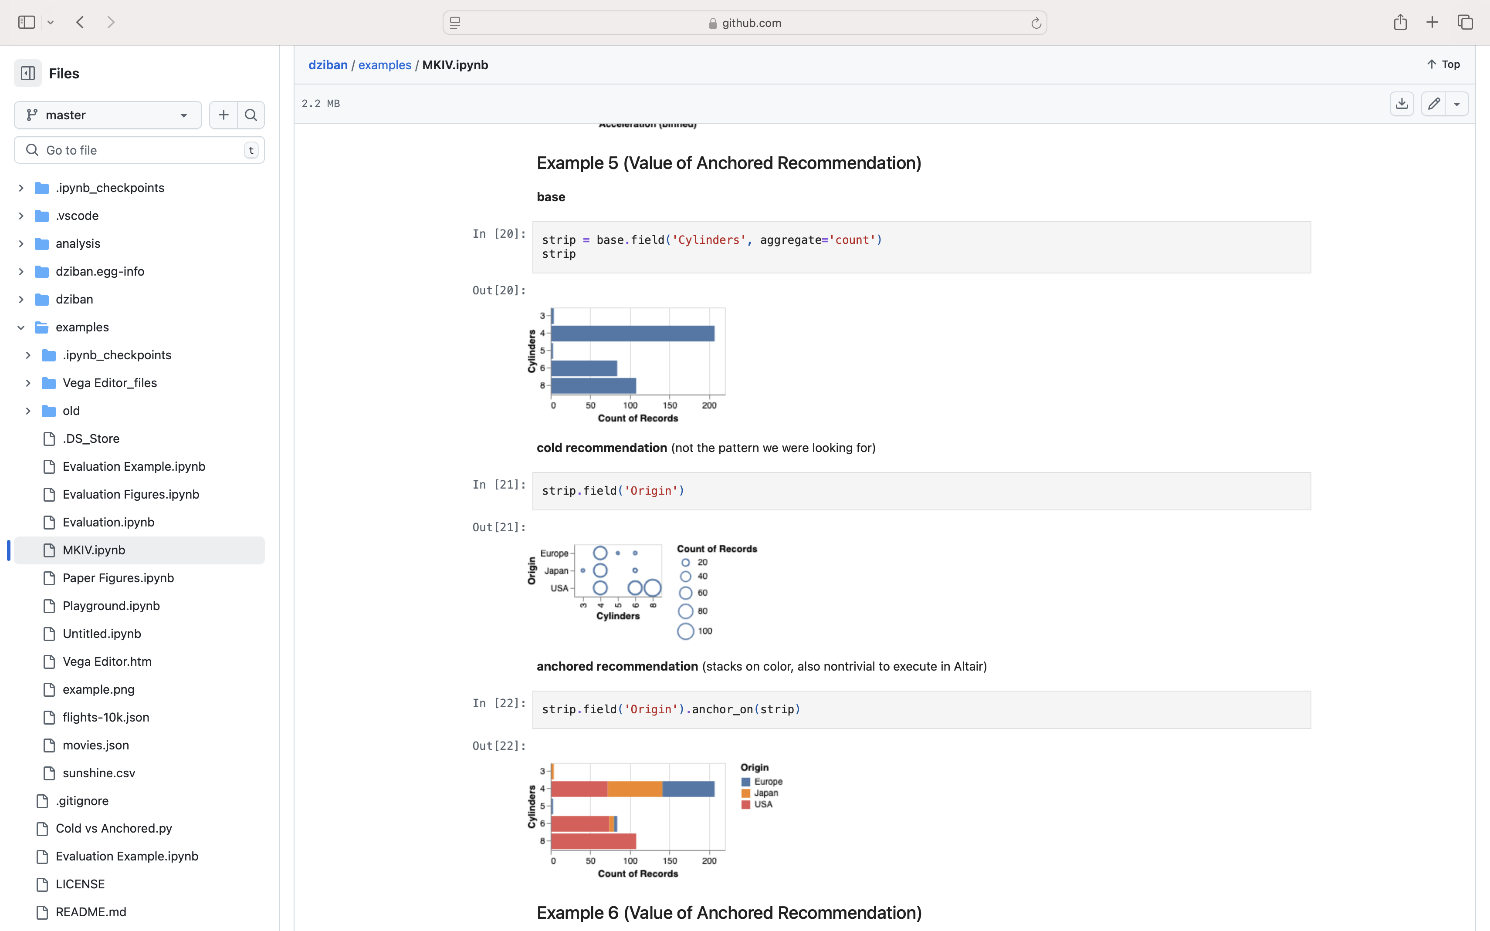Image resolution: width=1490 pixels, height=931 pixels.
Task: Click into the Go to file field
Action: (x=139, y=150)
